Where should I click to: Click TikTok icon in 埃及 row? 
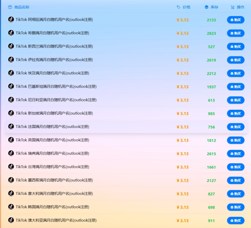pos(11,73)
